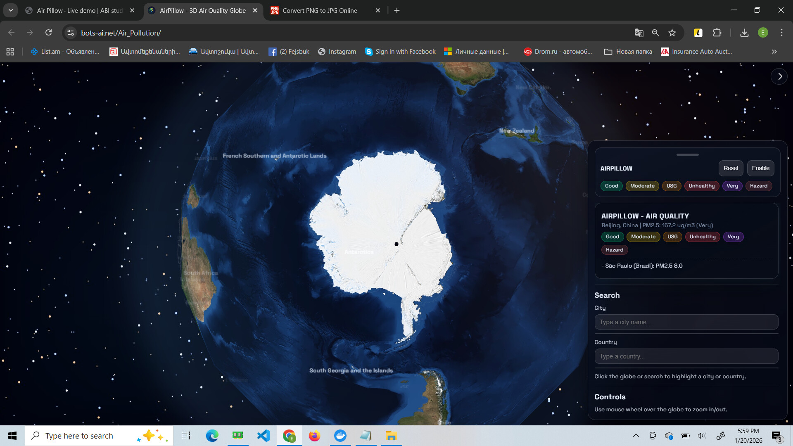Open the browser Downloads icon
Image resolution: width=793 pixels, height=446 pixels.
point(744,33)
